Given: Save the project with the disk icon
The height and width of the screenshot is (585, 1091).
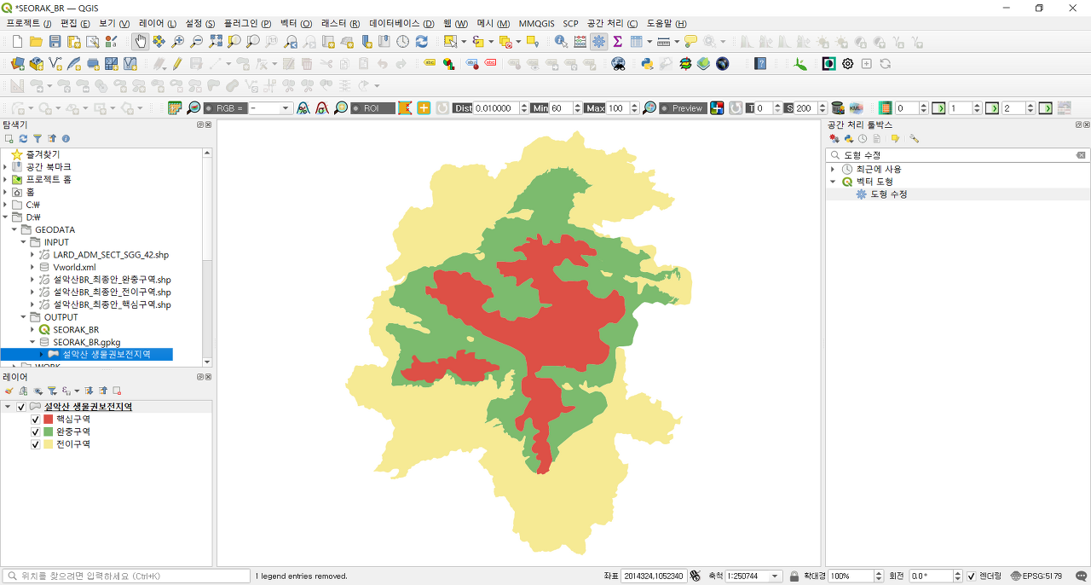Looking at the screenshot, I should point(55,41).
